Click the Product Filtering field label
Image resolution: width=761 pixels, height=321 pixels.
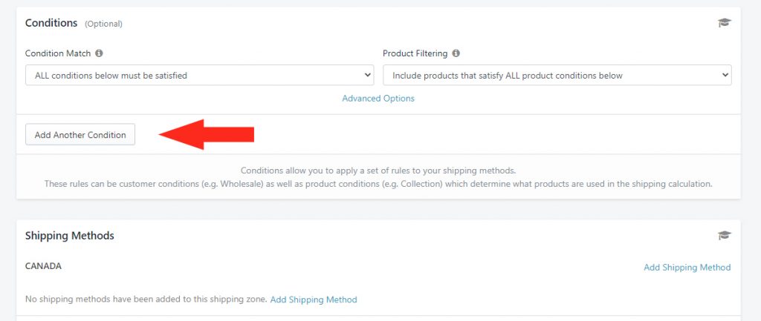(x=415, y=53)
